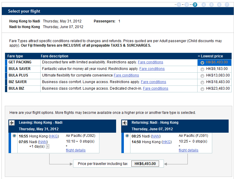The width and height of the screenshot is (234, 179).
Task: Choose the BIZ SAVER fare option
Action: click(x=203, y=82)
